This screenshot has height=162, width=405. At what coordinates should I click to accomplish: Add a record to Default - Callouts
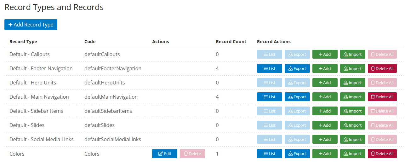tap(325, 54)
